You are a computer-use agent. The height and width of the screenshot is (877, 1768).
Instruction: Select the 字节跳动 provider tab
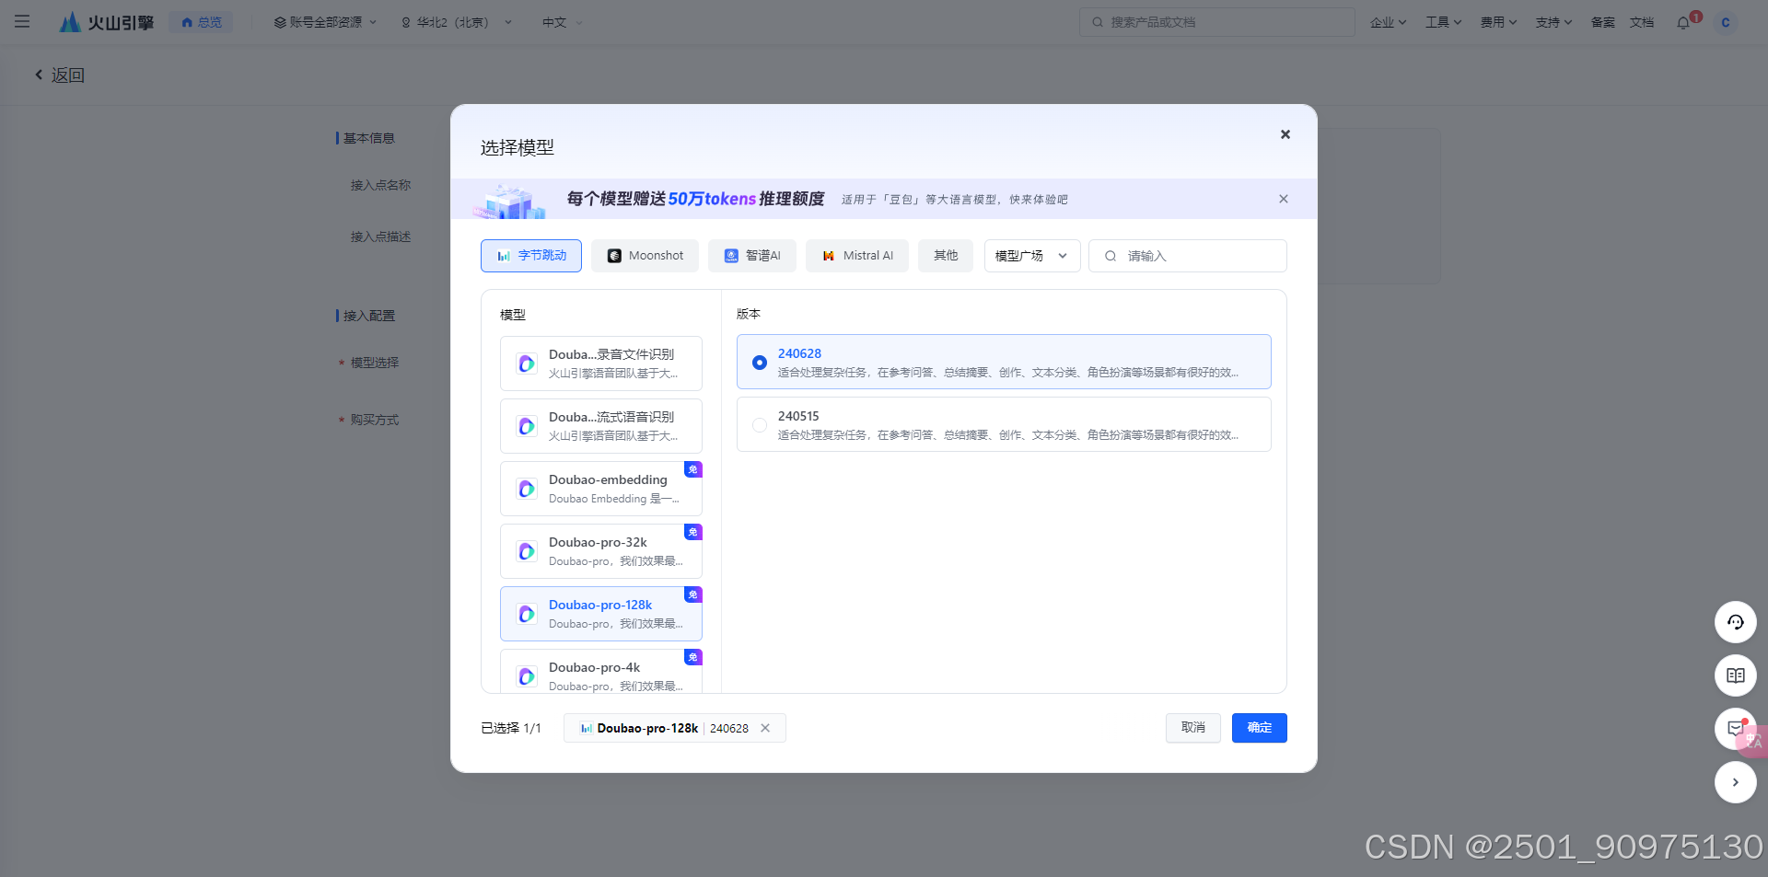(x=531, y=256)
